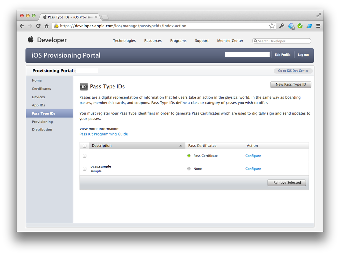Click the SSL lock icon in address bar
The width and height of the screenshot is (340, 255).
56,26
